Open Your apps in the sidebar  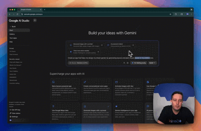[13, 38]
